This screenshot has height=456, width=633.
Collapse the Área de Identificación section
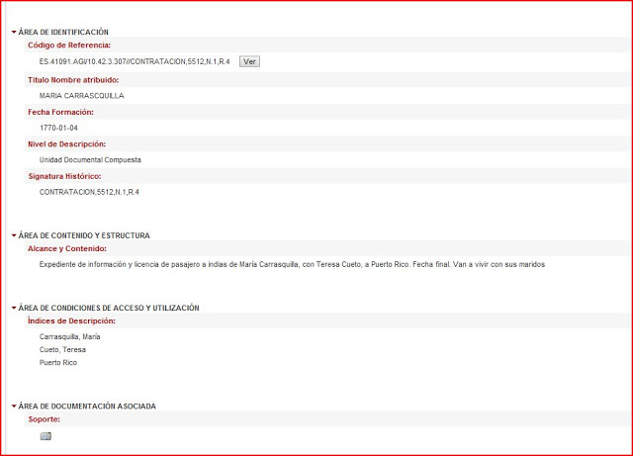(x=14, y=33)
